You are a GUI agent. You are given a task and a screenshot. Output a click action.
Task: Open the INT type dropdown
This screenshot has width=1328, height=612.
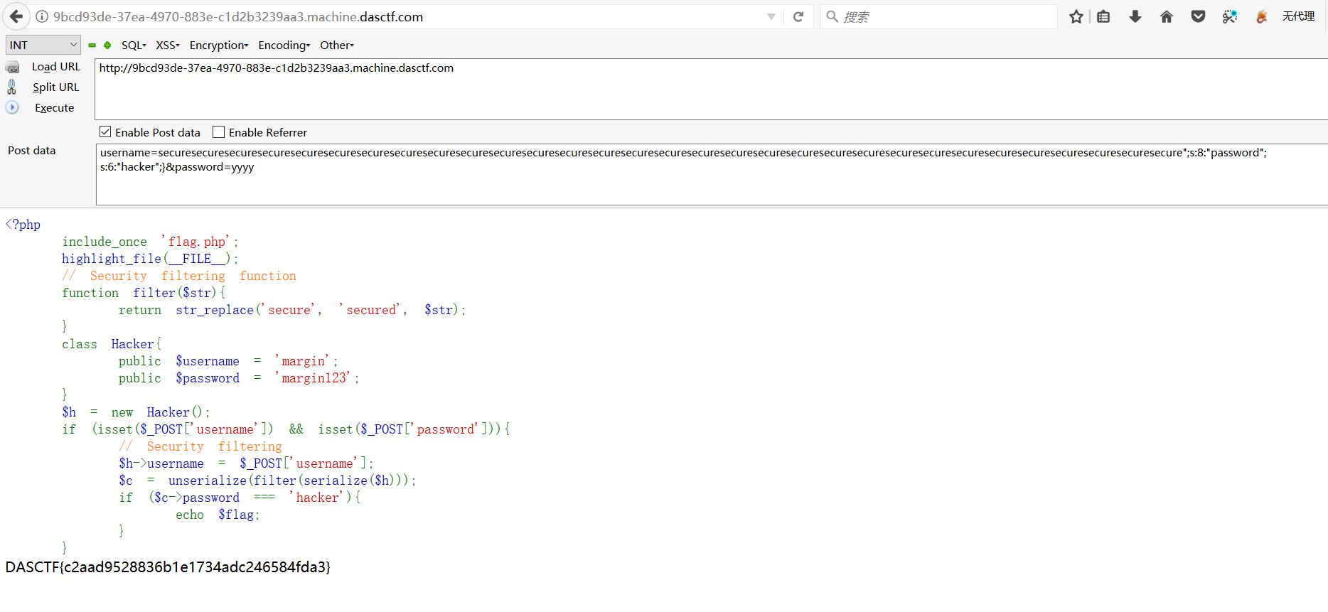(x=43, y=45)
